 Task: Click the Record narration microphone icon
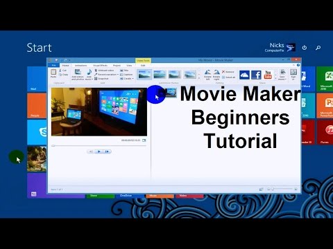pos(96,75)
